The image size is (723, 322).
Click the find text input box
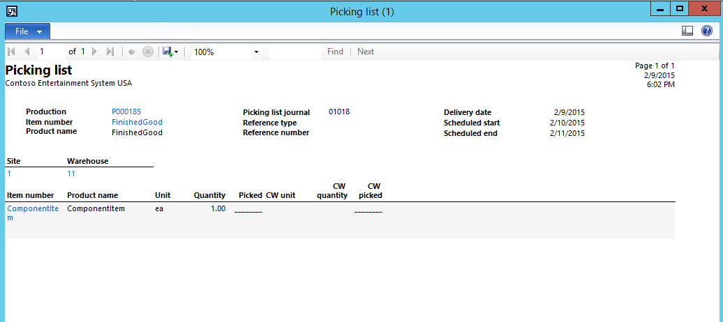pyautogui.click(x=294, y=52)
